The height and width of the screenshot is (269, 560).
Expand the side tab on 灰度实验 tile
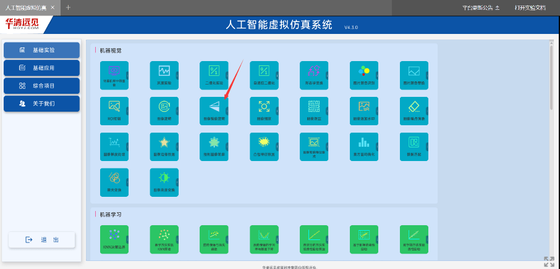pos(177,75)
